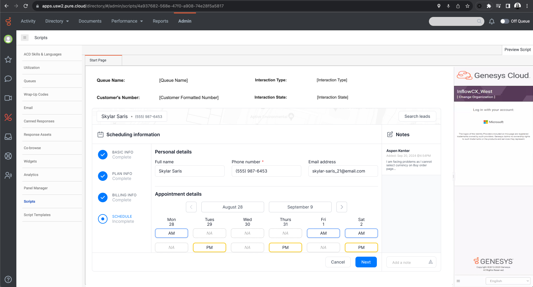This screenshot has height=287, width=533.
Task: Click the calendar icon beside Scheduling information
Action: pos(101,134)
